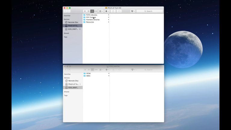Image resolution: width=231 pixels, height=130 pixels.
Task: Go forward in Pinch of Yum HD window
Action: click(69, 11)
